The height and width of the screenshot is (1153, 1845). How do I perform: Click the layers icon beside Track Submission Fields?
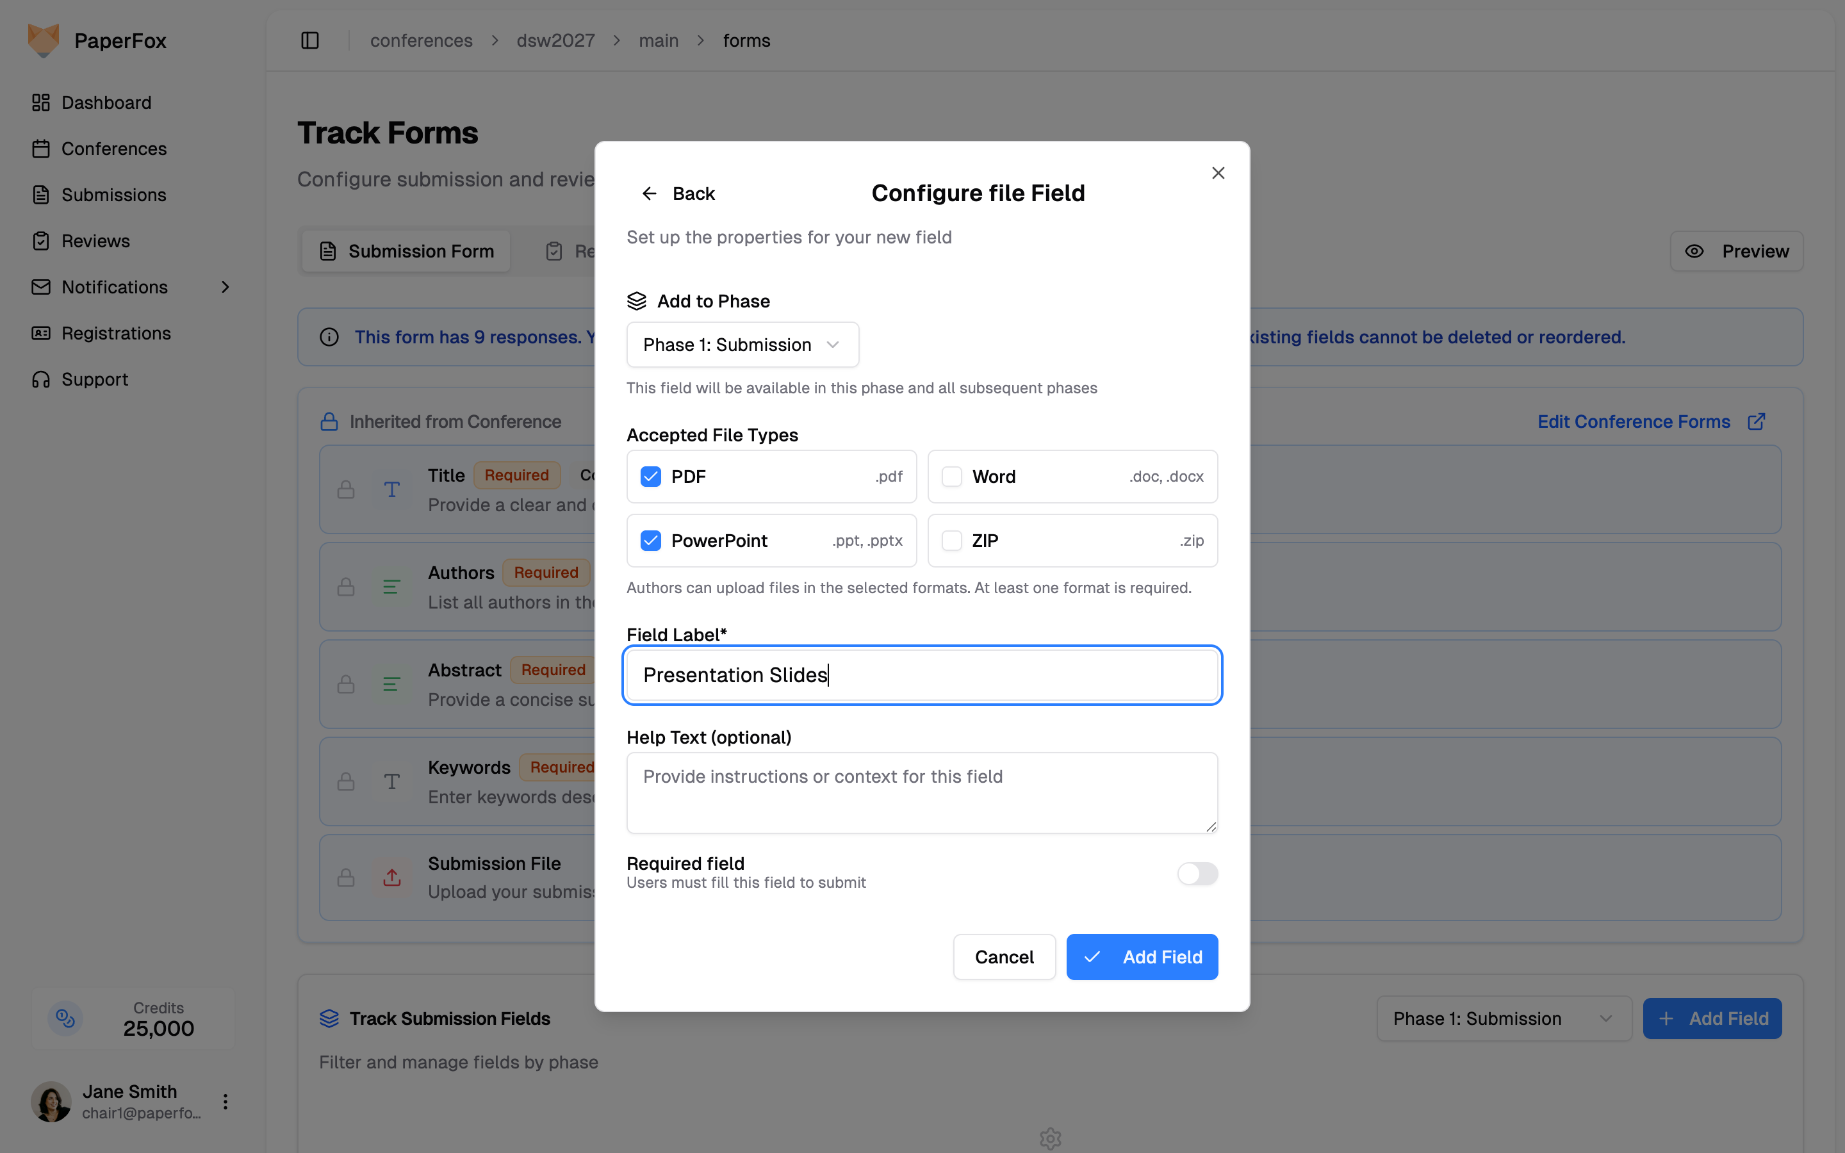pyautogui.click(x=329, y=1018)
